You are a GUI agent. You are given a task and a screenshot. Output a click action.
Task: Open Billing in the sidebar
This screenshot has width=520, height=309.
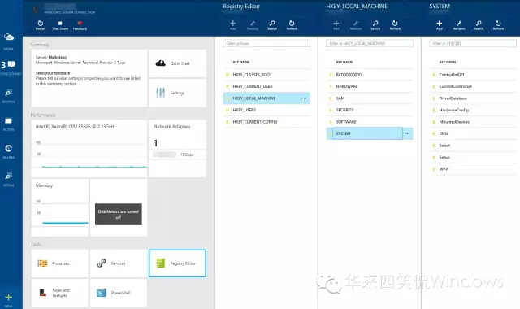(9, 151)
